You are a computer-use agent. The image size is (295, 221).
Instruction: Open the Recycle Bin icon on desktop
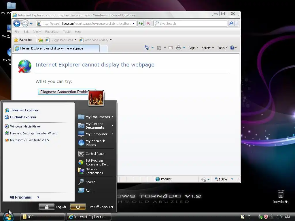281,196
